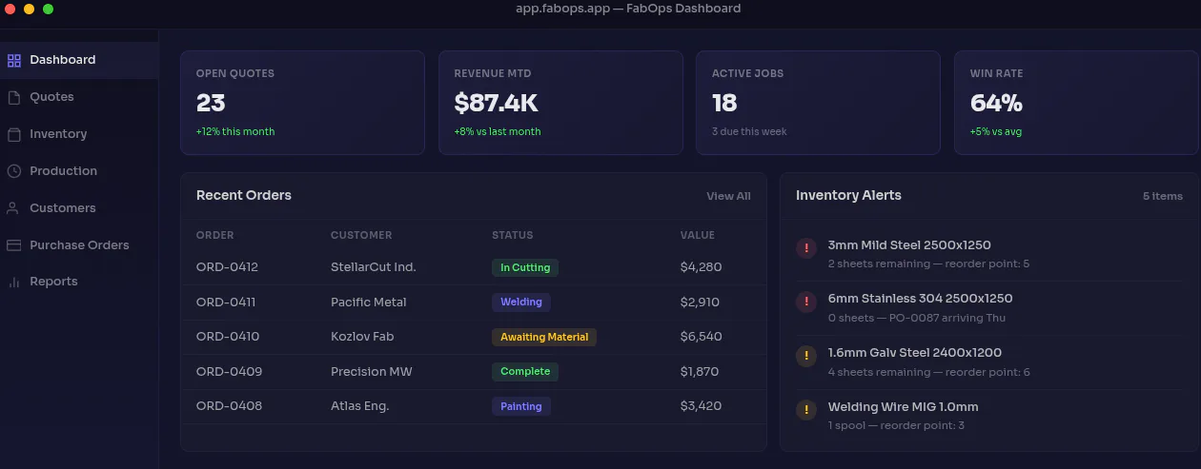Image resolution: width=1201 pixels, height=469 pixels.
Task: Click the Complete status badge
Action: (525, 372)
